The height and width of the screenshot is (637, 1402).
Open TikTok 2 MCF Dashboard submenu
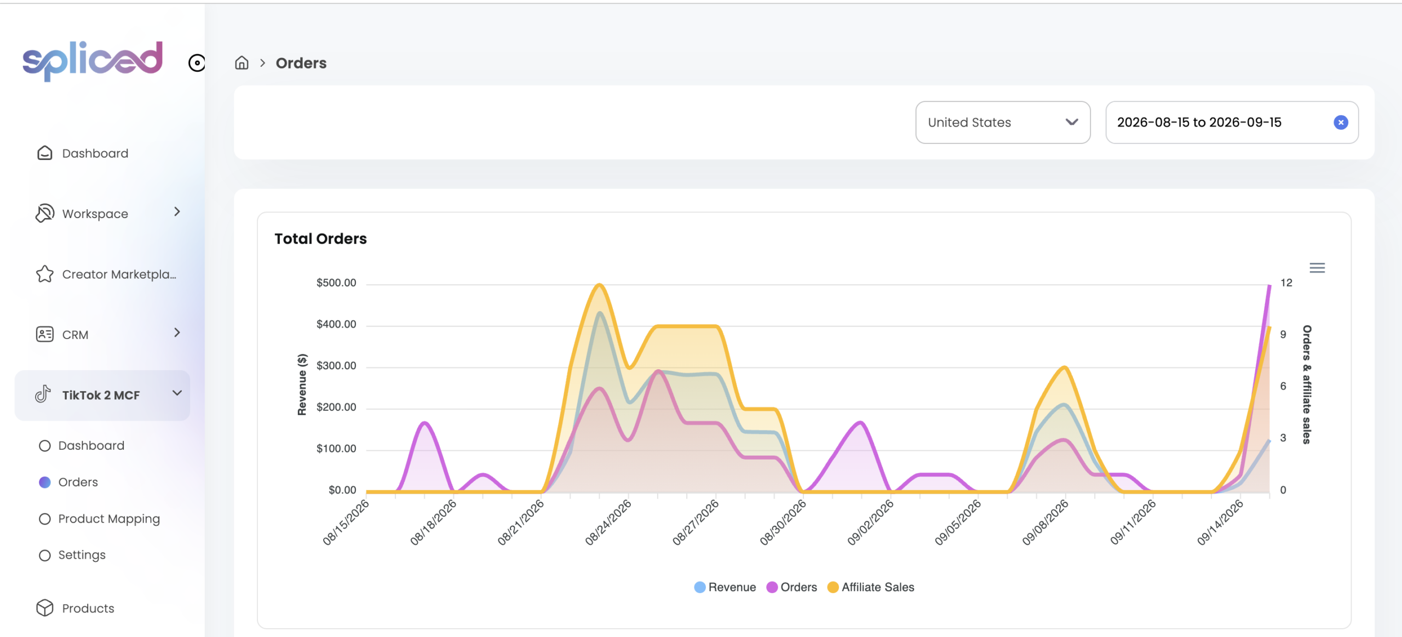[91, 445]
